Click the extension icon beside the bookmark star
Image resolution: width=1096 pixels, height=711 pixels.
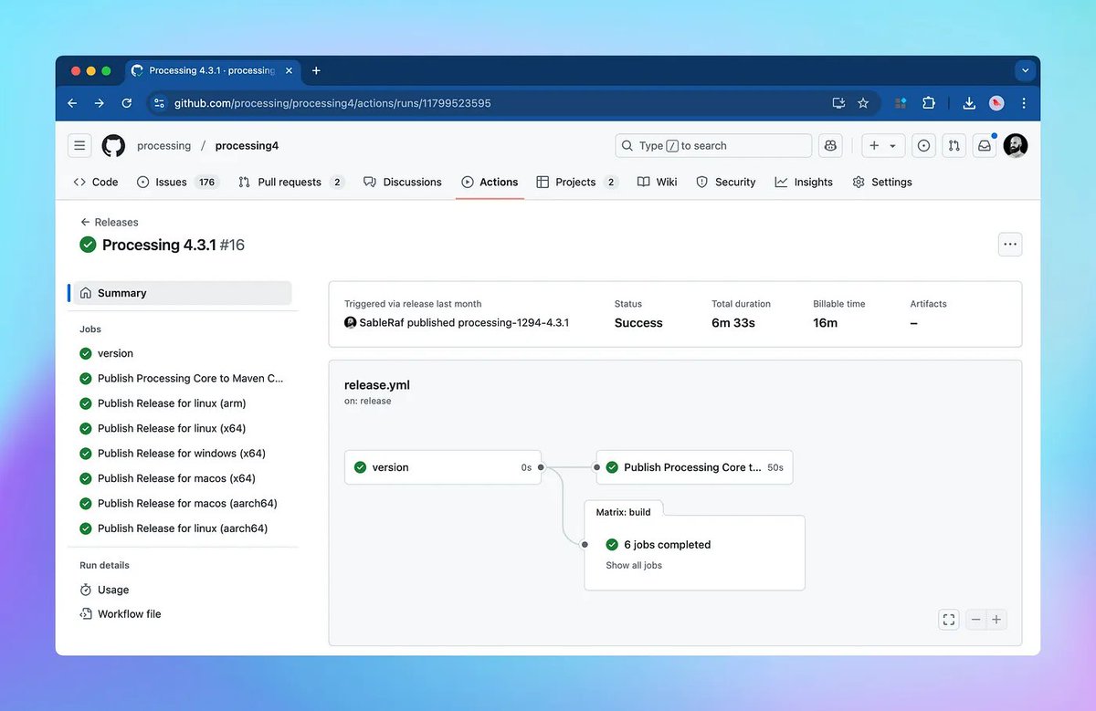901,103
